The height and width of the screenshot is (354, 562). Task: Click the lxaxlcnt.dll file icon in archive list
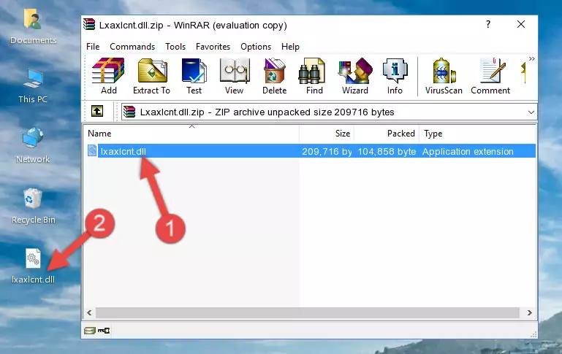(x=92, y=150)
